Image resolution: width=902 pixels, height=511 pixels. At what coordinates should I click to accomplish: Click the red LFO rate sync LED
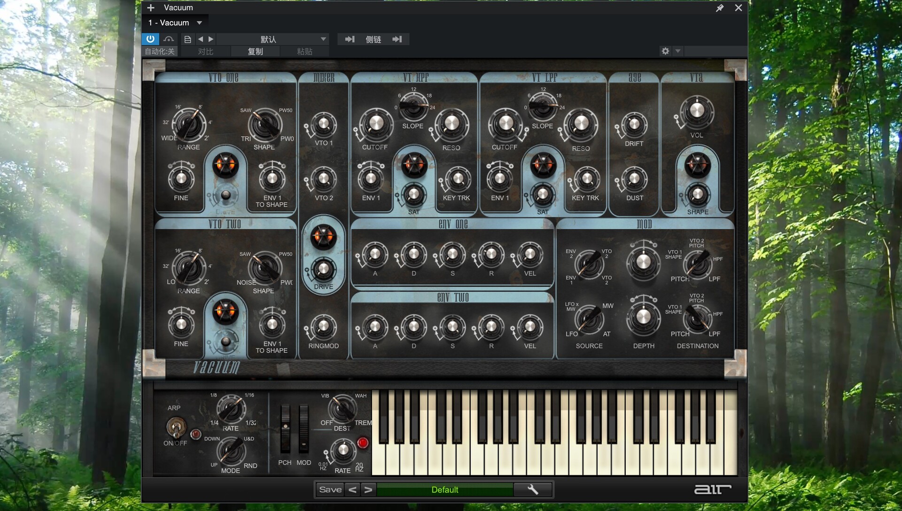[x=363, y=442]
